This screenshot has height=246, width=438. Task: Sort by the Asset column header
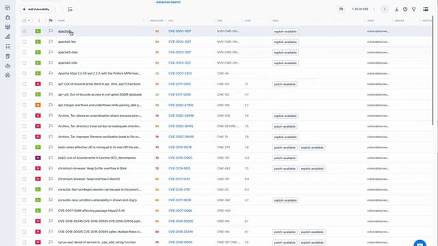click(371, 20)
